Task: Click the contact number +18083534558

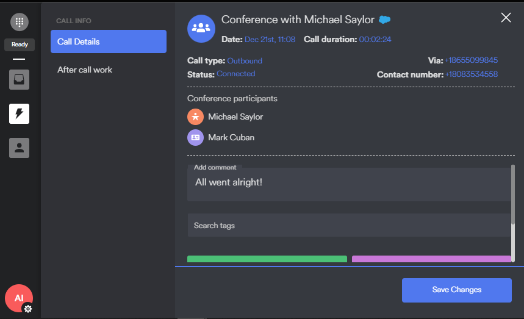Action: (472, 74)
